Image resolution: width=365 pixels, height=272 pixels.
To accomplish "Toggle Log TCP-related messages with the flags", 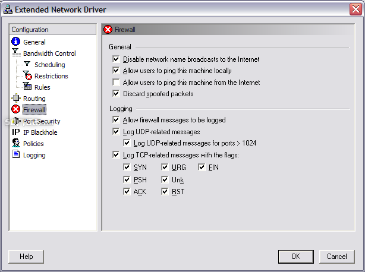I will pos(116,154).
